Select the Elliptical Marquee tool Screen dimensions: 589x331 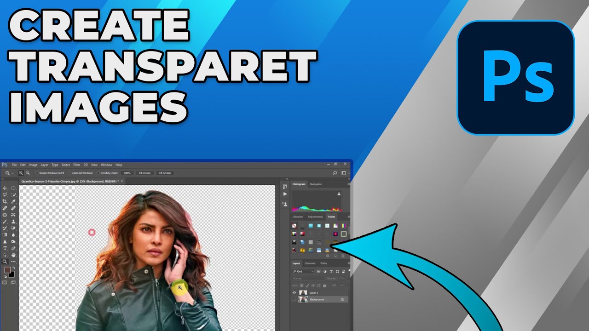point(13,188)
